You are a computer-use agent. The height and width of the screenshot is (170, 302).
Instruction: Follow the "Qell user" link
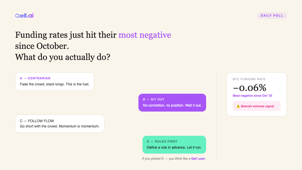click(198, 159)
